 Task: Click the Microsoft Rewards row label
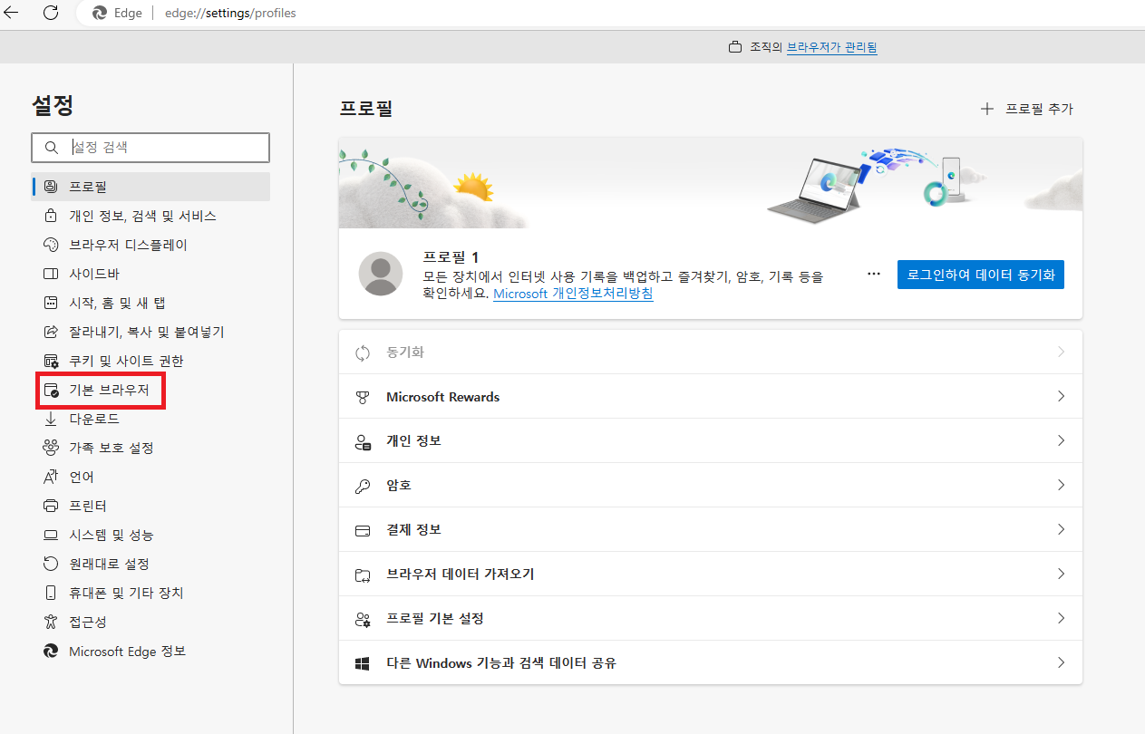click(443, 397)
